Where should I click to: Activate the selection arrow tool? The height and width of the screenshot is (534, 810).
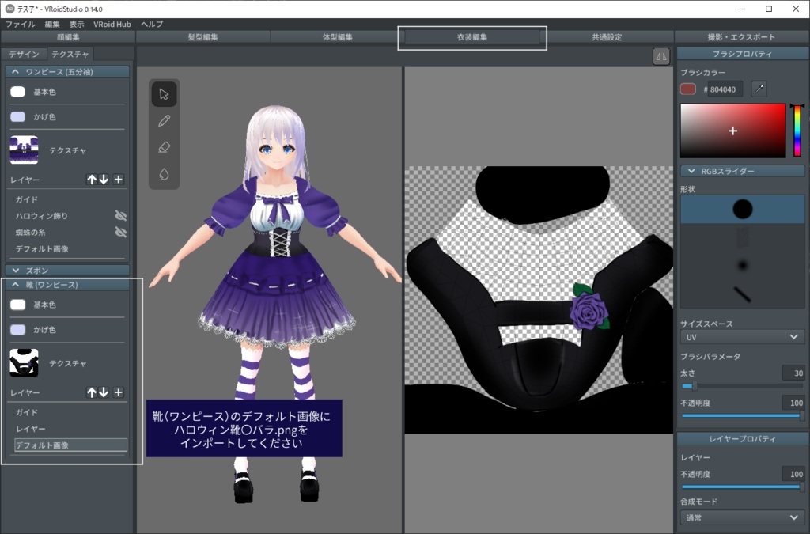tap(164, 93)
